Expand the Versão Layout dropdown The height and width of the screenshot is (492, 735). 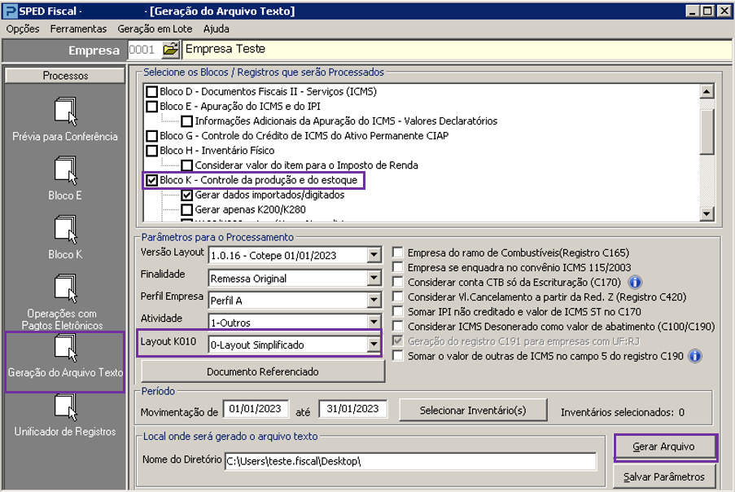[x=374, y=255]
